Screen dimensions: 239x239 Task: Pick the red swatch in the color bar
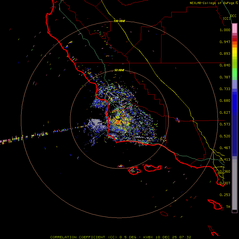[234, 40]
